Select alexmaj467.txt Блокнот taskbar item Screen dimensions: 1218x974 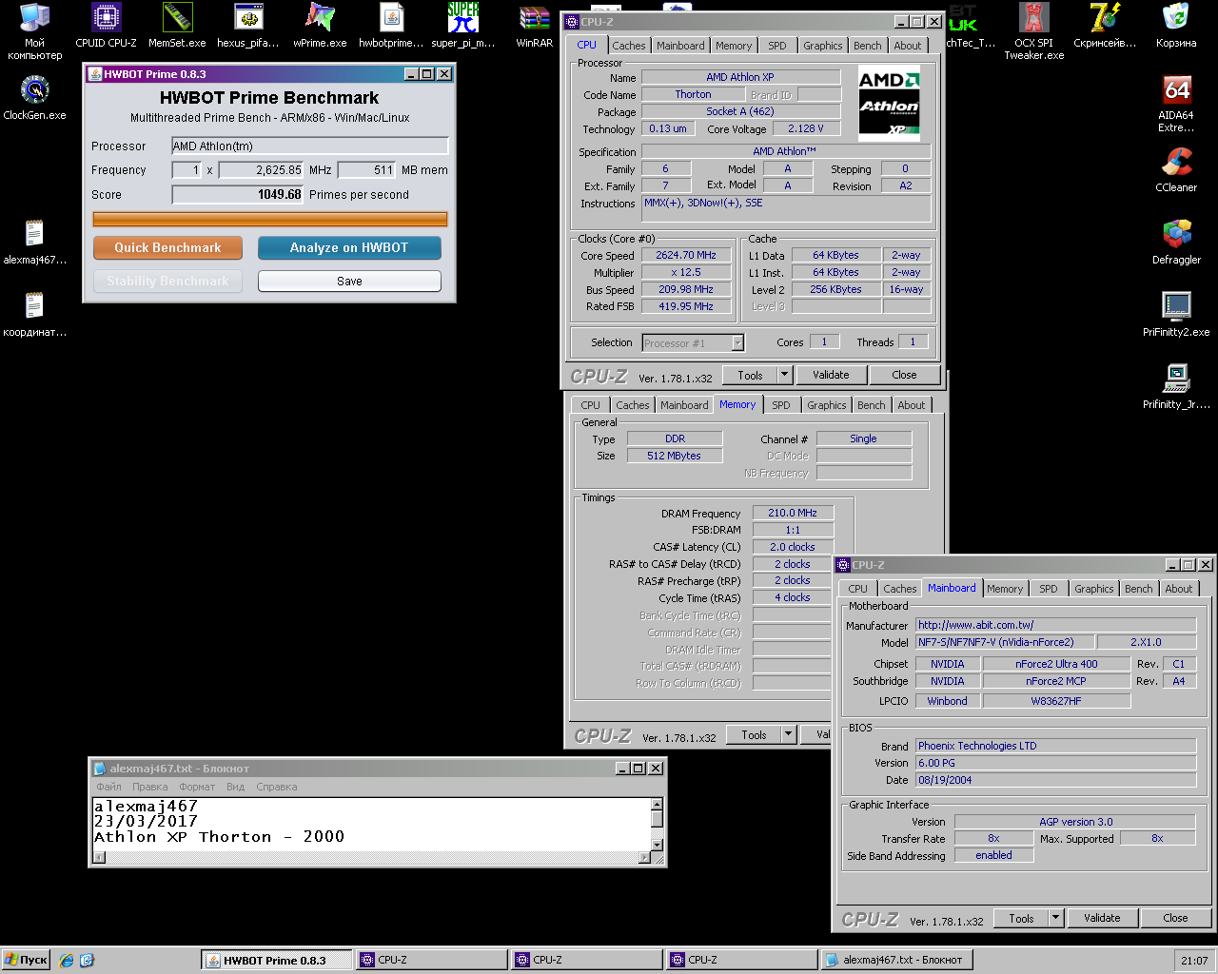pos(896,960)
